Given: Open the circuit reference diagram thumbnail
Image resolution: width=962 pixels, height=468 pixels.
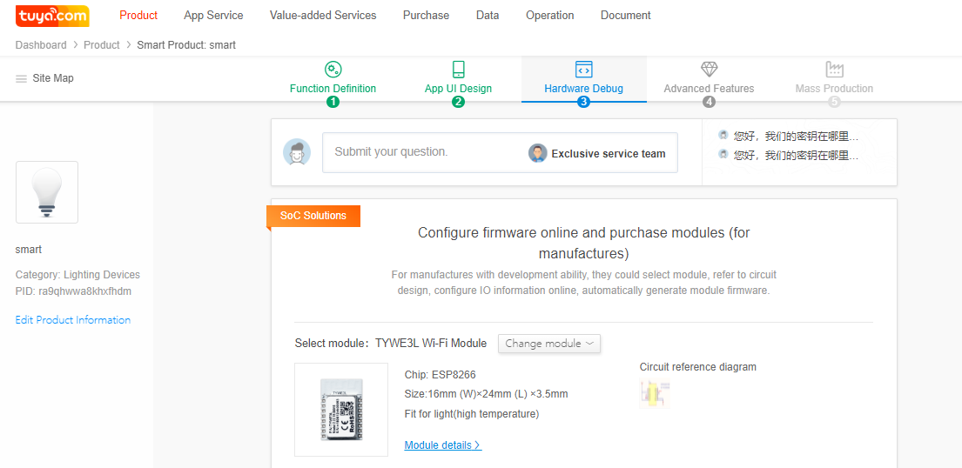Looking at the screenshot, I should [655, 394].
